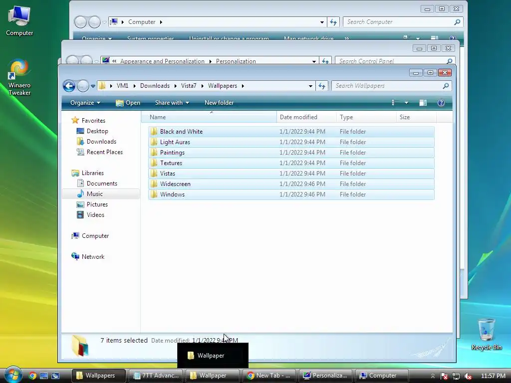Select the Paintings folder

(x=291, y=153)
